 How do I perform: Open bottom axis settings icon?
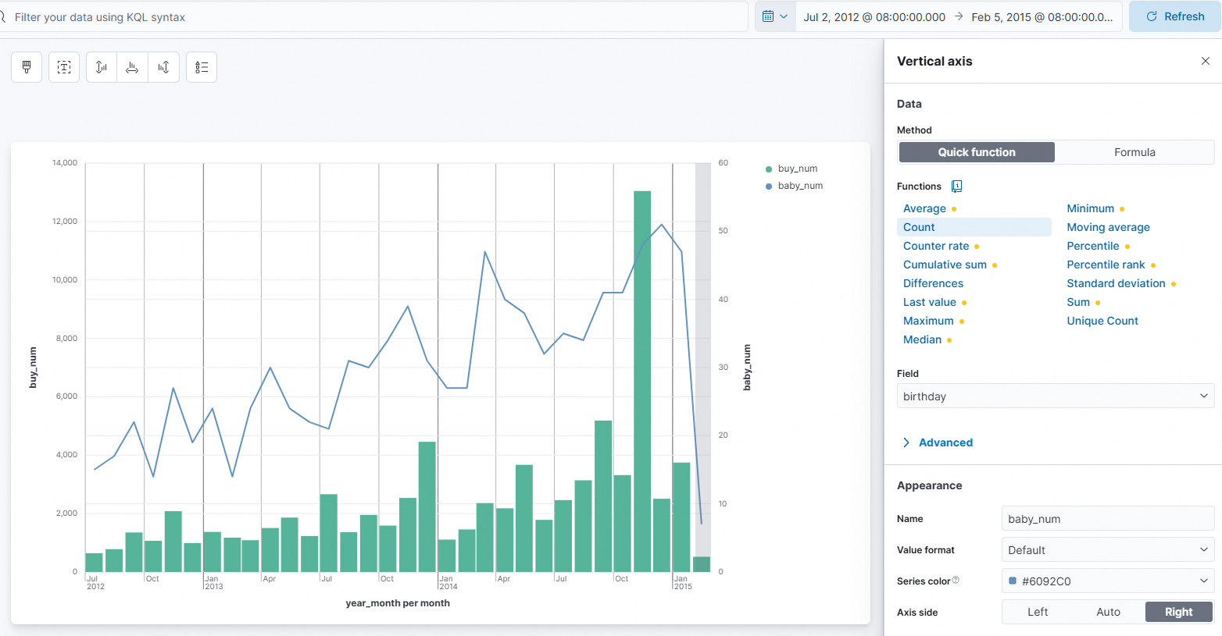pyautogui.click(x=132, y=67)
